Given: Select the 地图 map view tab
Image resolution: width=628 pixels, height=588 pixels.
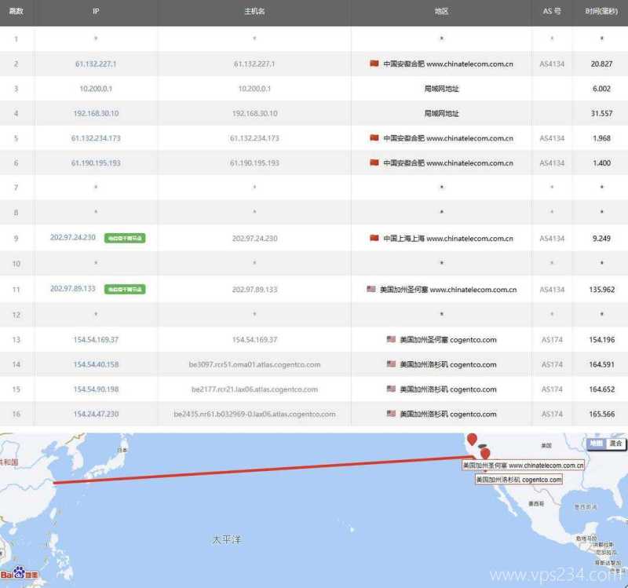Looking at the screenshot, I should click(596, 442).
